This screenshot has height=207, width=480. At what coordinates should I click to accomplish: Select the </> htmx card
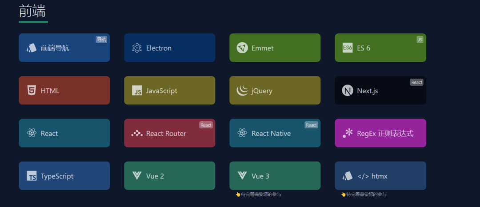380,176
